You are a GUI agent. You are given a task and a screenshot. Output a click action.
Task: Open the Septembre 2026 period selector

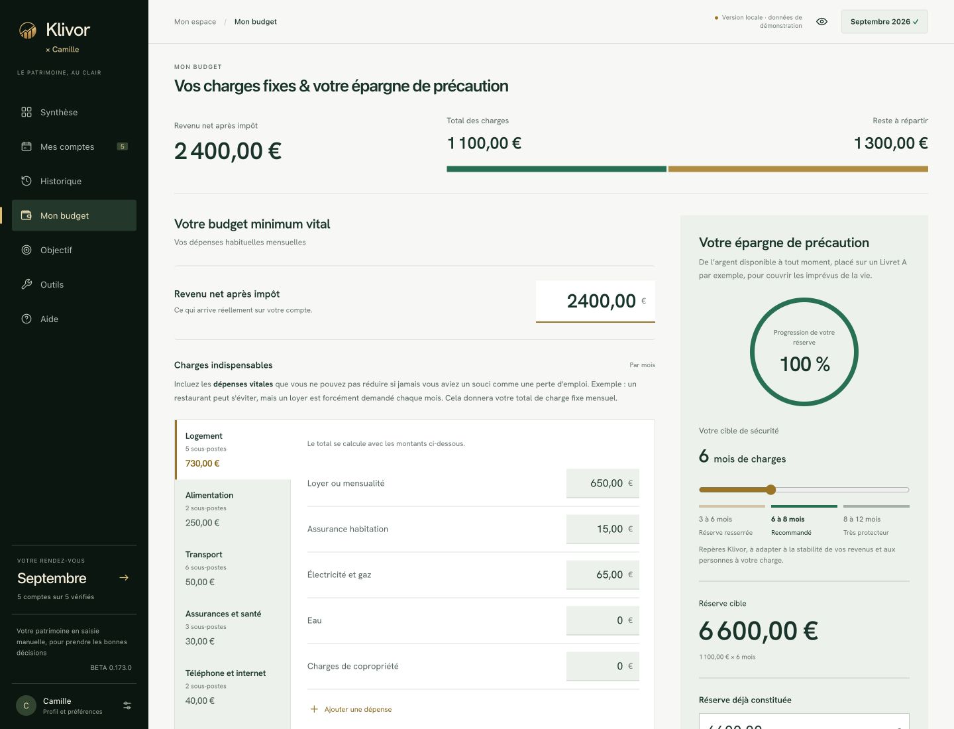[x=884, y=22]
